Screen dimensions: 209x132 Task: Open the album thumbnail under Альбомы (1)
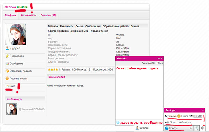click(x=12, y=109)
